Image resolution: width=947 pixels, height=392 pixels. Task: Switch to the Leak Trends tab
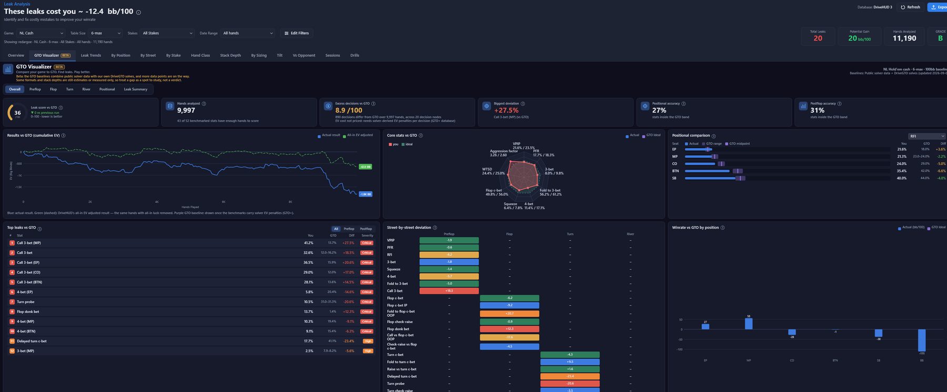pos(90,55)
